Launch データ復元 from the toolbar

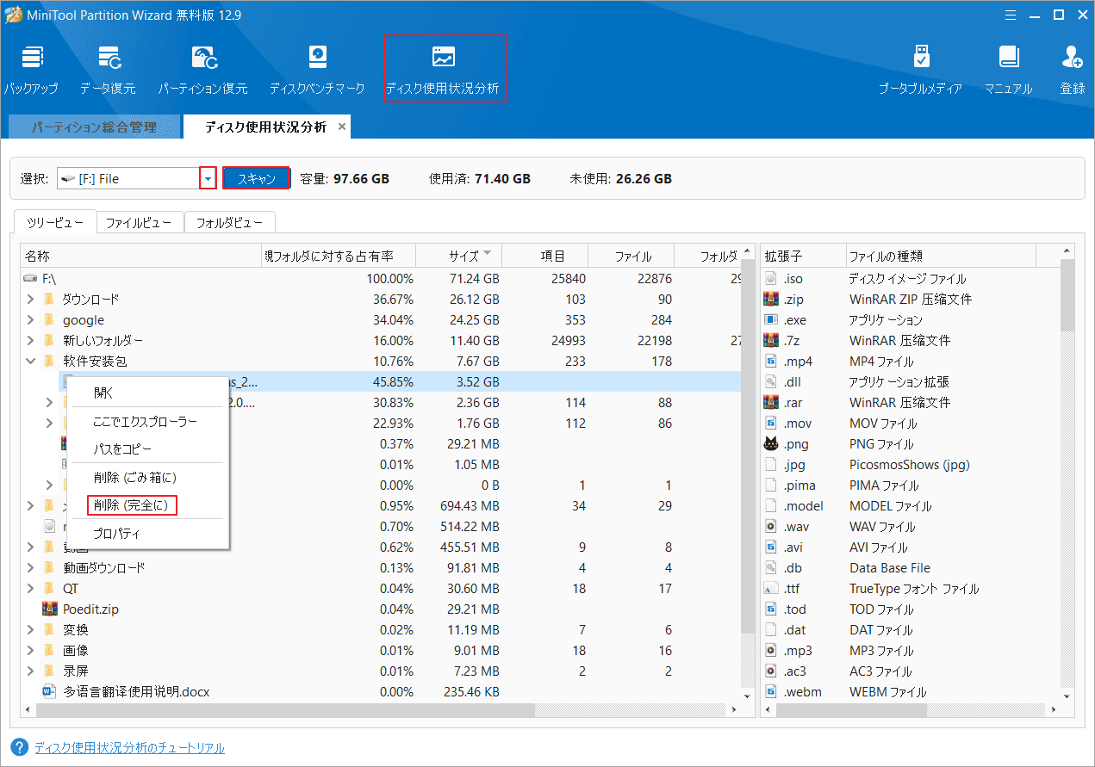(108, 69)
